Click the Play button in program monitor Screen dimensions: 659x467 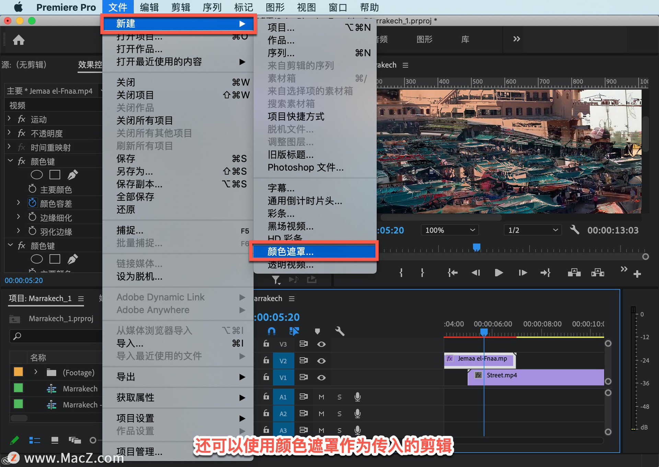pos(499,273)
